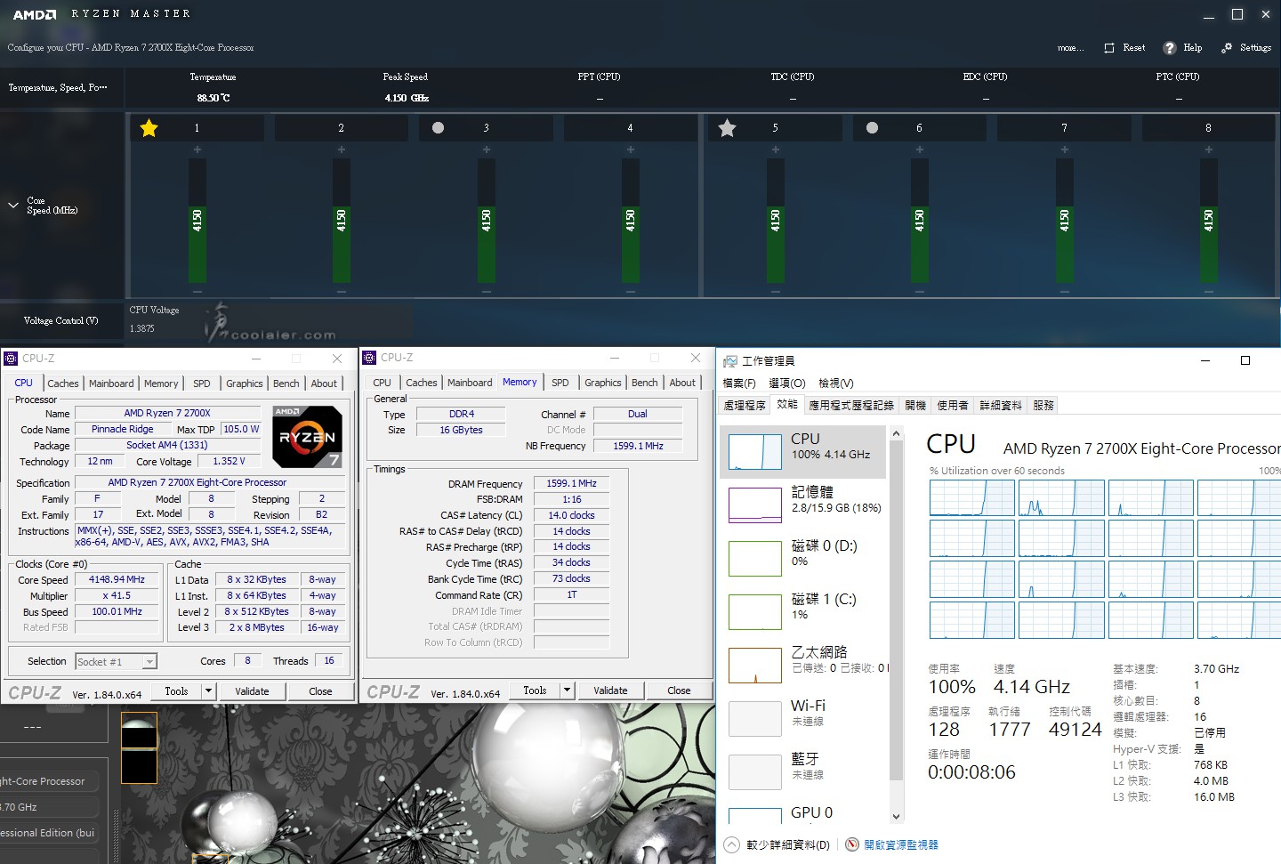Click the white dot on core 6
The width and height of the screenshot is (1281, 864).
872,127
